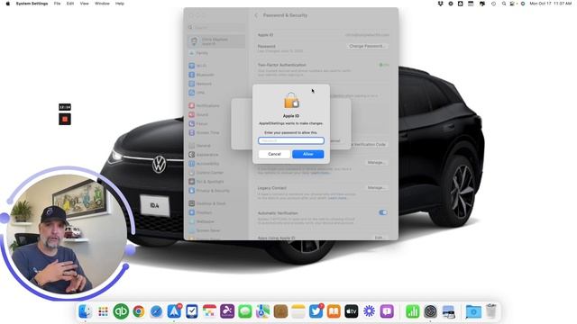Open Preview from the Dock
The width and height of the screenshot is (577, 324).
pos(448,311)
